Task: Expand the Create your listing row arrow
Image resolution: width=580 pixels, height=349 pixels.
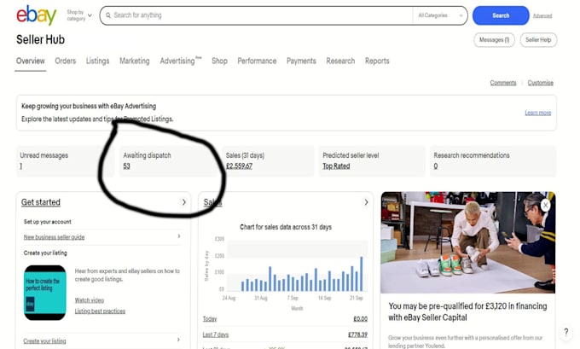Action: tap(178, 340)
